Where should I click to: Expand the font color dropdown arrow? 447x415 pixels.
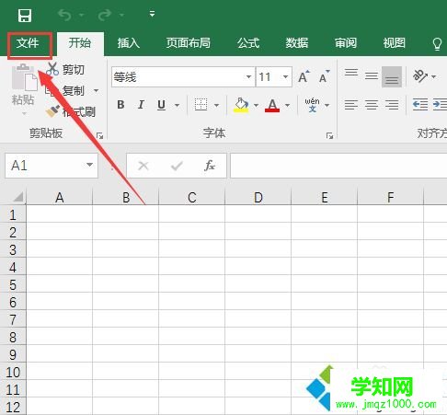287,105
